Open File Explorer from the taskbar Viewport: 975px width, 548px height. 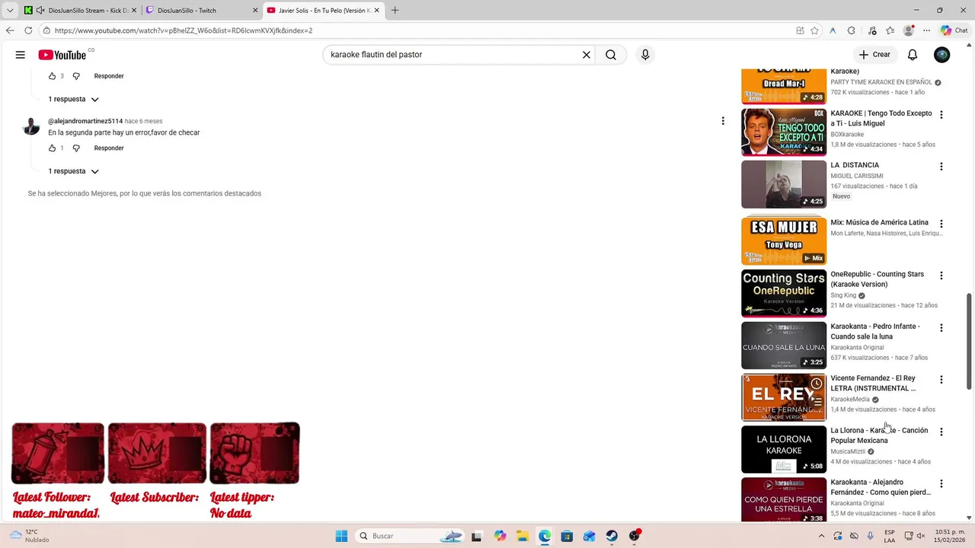522,536
